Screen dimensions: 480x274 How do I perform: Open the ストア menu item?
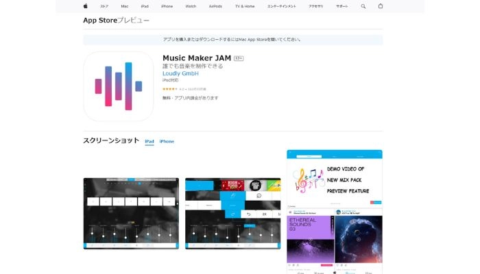coord(104,6)
